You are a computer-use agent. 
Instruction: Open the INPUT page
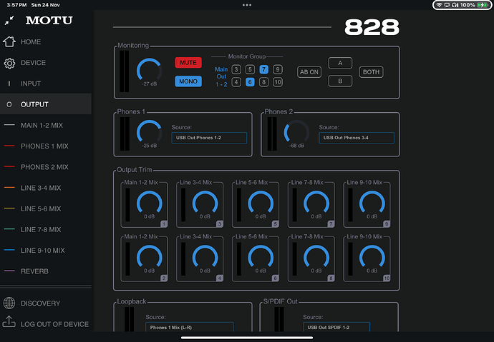pos(46,84)
